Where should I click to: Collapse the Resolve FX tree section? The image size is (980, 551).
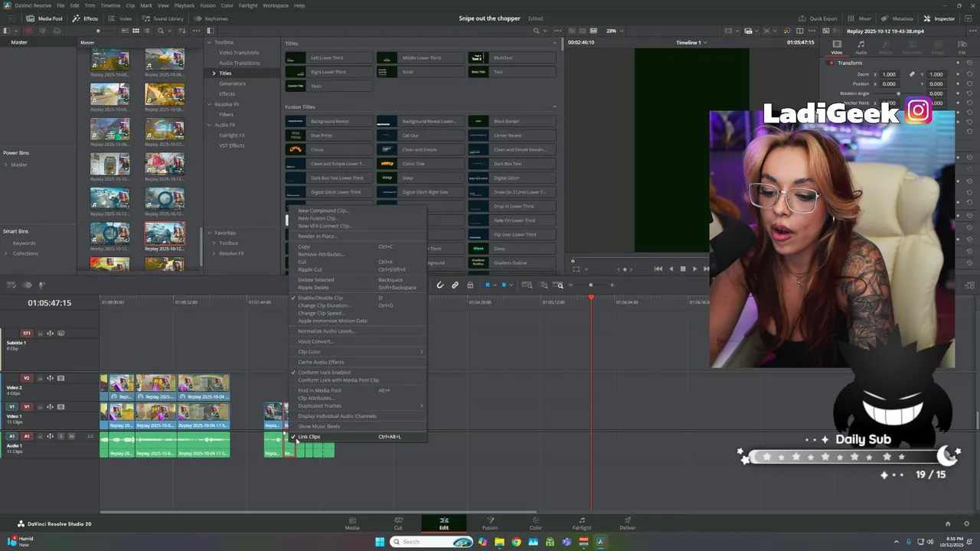209,104
